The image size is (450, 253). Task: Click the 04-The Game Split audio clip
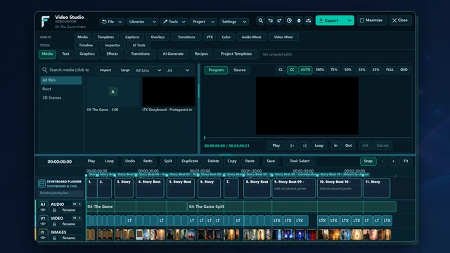coord(292,207)
